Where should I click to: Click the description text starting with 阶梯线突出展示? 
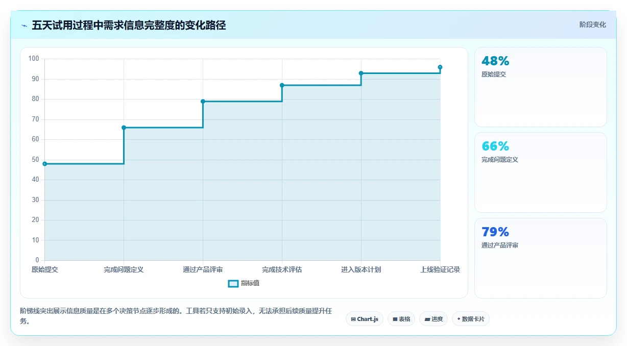[176, 316]
